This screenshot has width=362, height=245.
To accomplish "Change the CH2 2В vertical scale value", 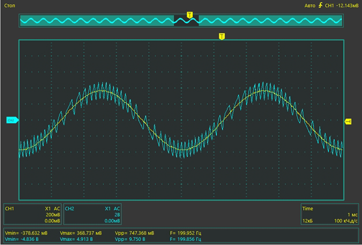I will [115, 214].
